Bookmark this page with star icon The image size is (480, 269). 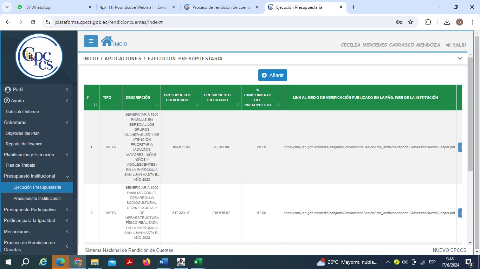pos(410,22)
